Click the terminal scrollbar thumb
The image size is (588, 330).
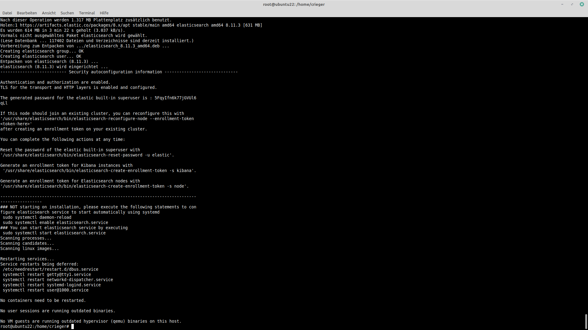click(x=586, y=321)
